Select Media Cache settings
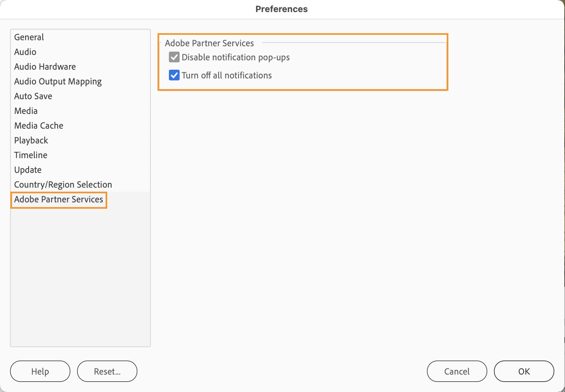The height and width of the screenshot is (392, 565). tap(39, 125)
